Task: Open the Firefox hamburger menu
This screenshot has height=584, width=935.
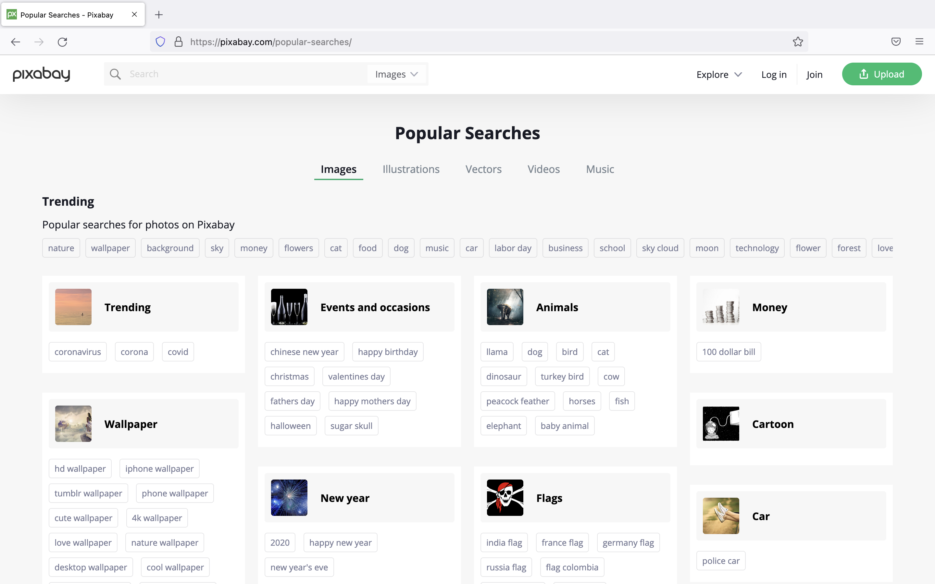Action: (x=919, y=42)
